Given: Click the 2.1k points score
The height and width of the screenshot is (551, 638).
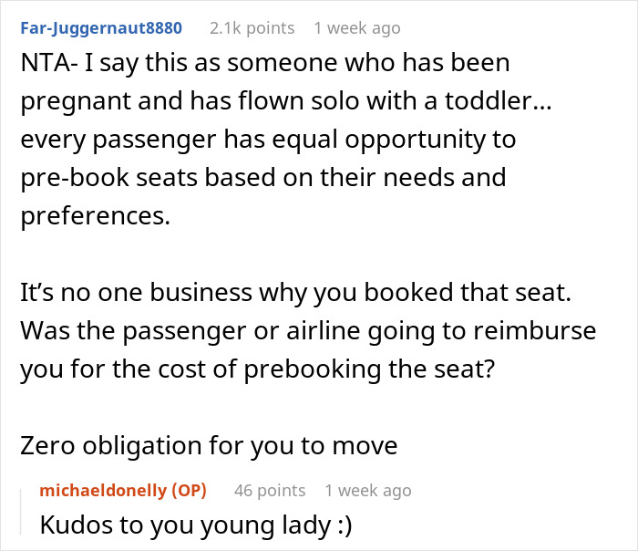Looking at the screenshot, I should [252, 28].
